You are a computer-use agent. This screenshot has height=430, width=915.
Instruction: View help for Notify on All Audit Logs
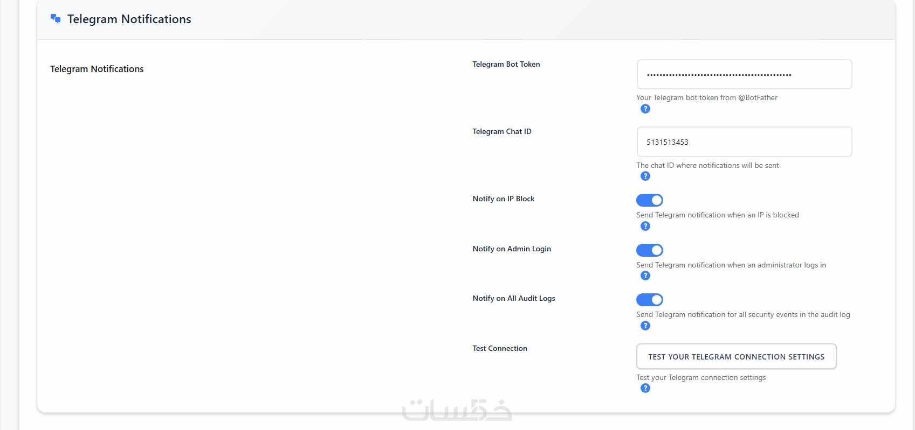[645, 326]
